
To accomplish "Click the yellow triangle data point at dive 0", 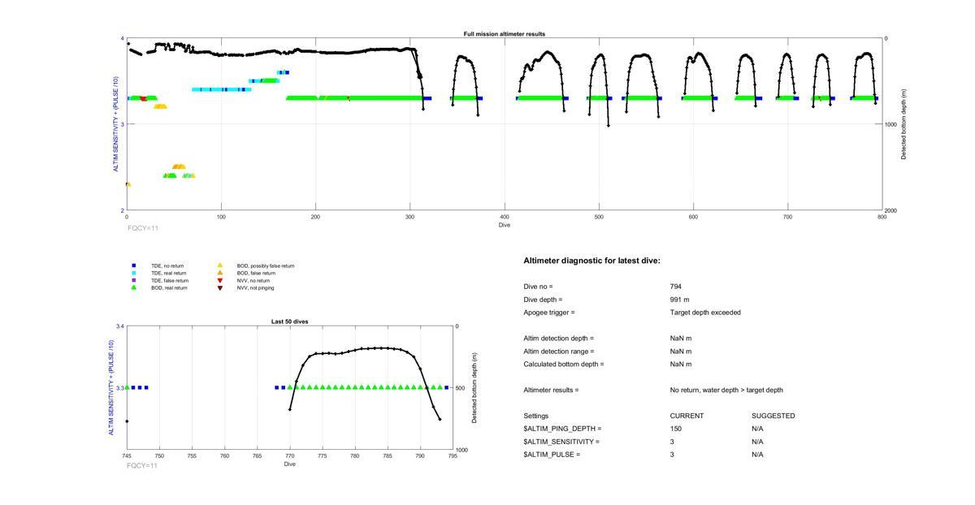I will click(x=128, y=184).
